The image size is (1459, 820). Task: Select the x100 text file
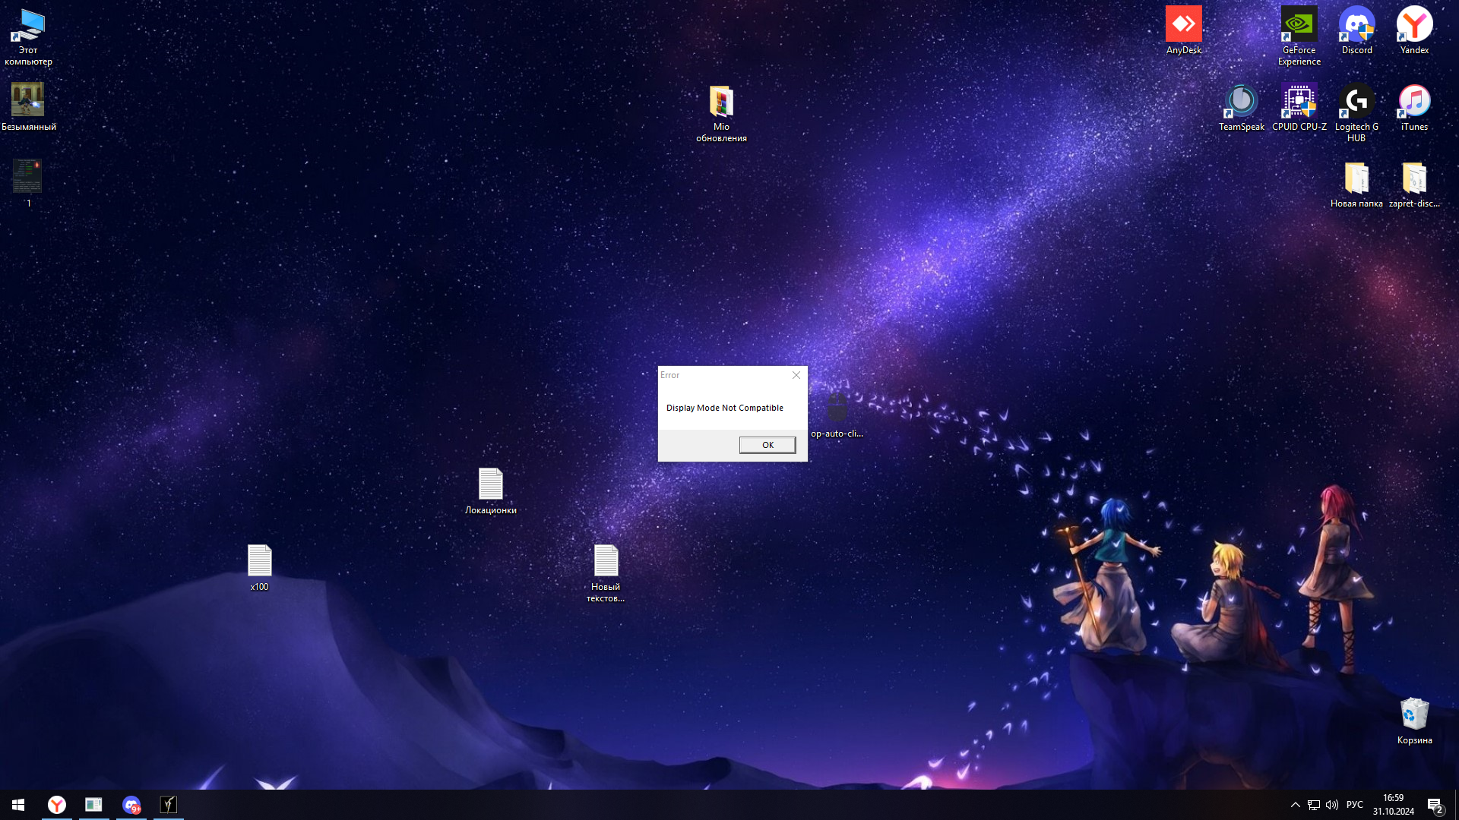point(259,561)
